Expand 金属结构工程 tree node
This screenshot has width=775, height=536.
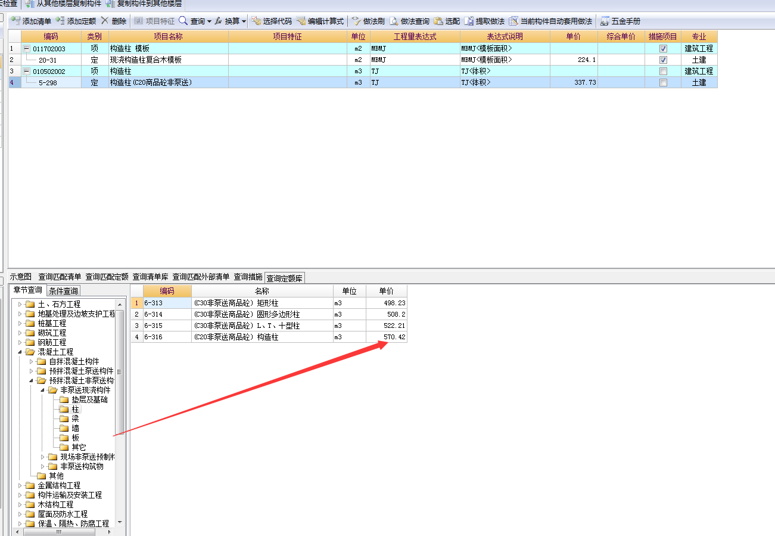(20, 485)
